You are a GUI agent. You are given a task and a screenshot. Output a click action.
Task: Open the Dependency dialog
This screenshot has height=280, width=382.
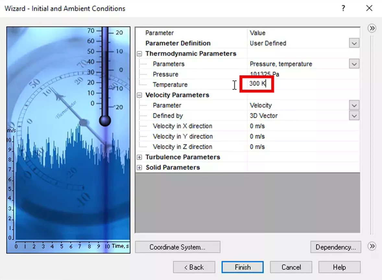pos(336,247)
